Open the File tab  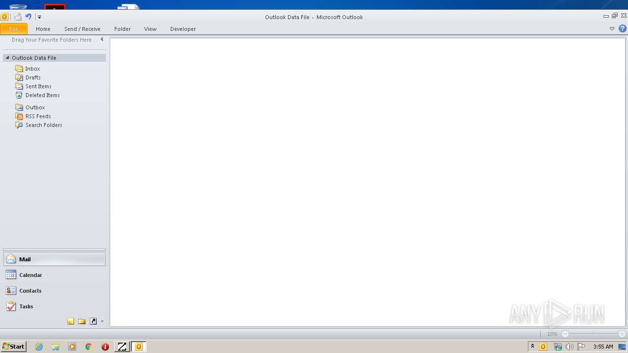(14, 29)
